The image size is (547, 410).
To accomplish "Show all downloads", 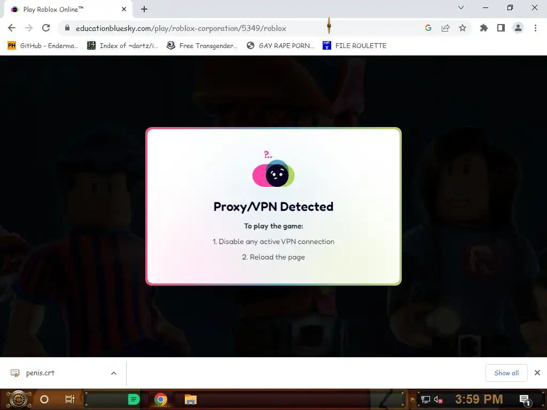I will pyautogui.click(x=506, y=373).
